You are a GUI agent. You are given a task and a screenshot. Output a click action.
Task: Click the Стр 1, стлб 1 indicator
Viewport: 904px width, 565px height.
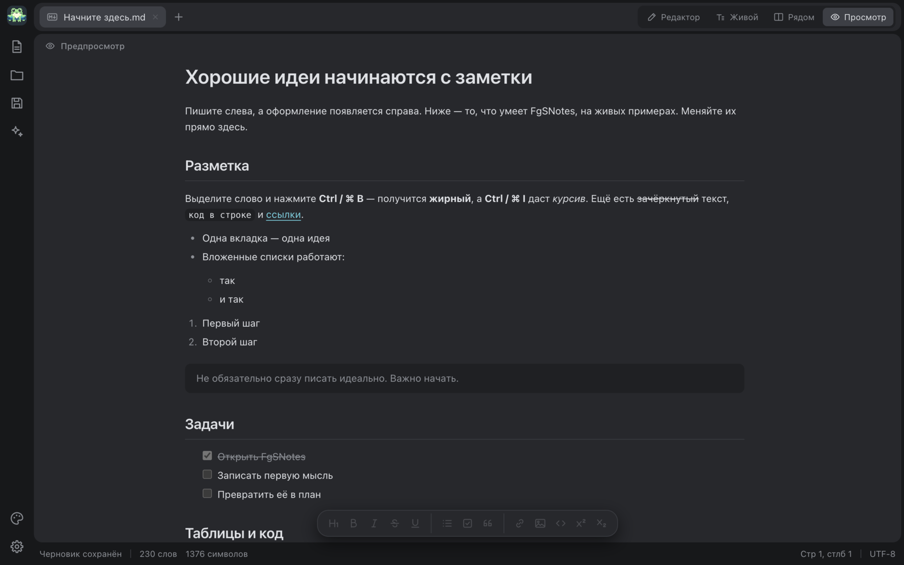pos(826,554)
